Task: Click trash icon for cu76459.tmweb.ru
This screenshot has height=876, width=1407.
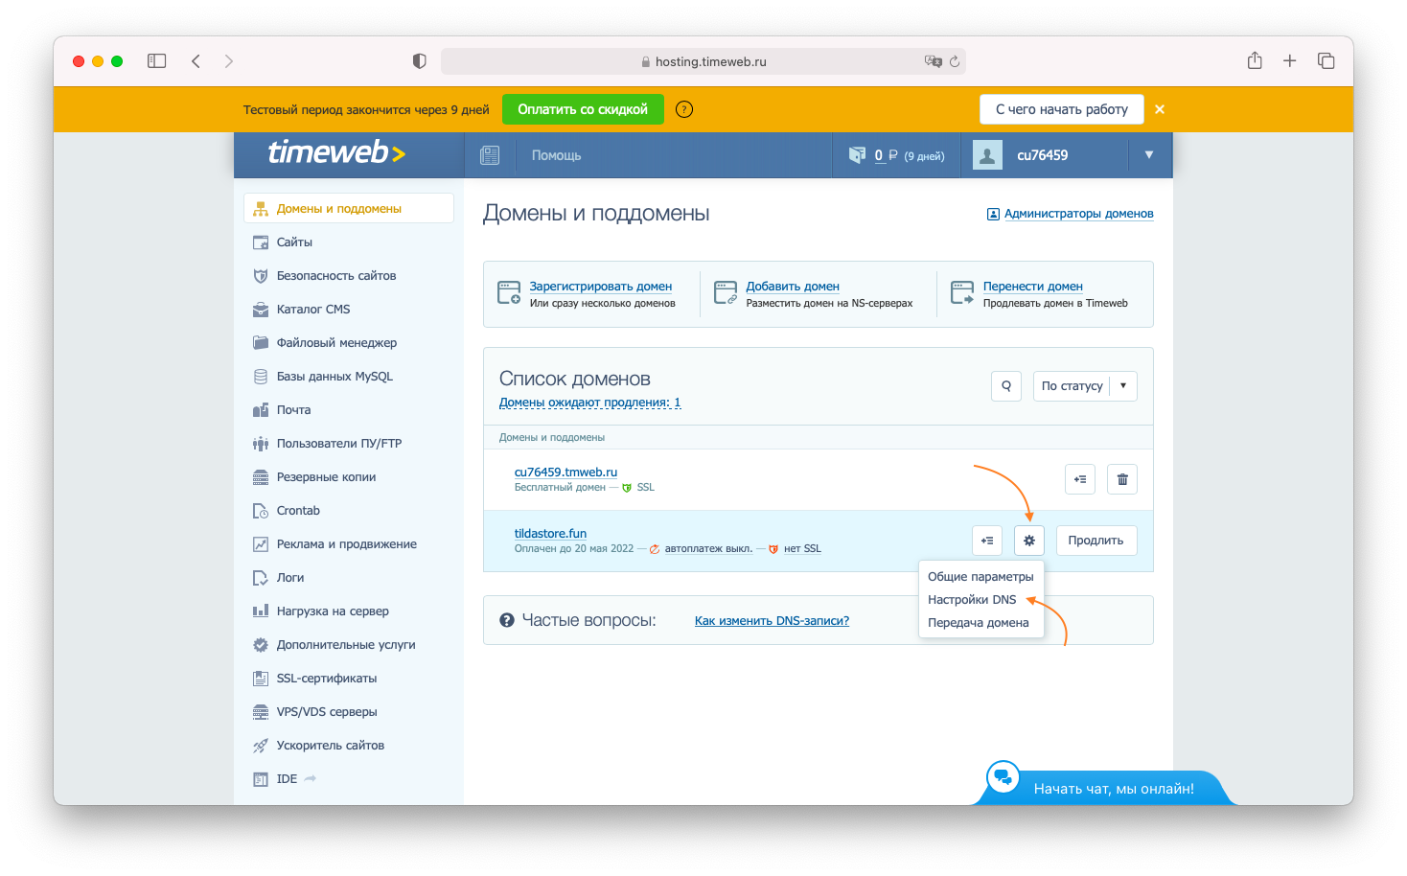Action: [1122, 479]
